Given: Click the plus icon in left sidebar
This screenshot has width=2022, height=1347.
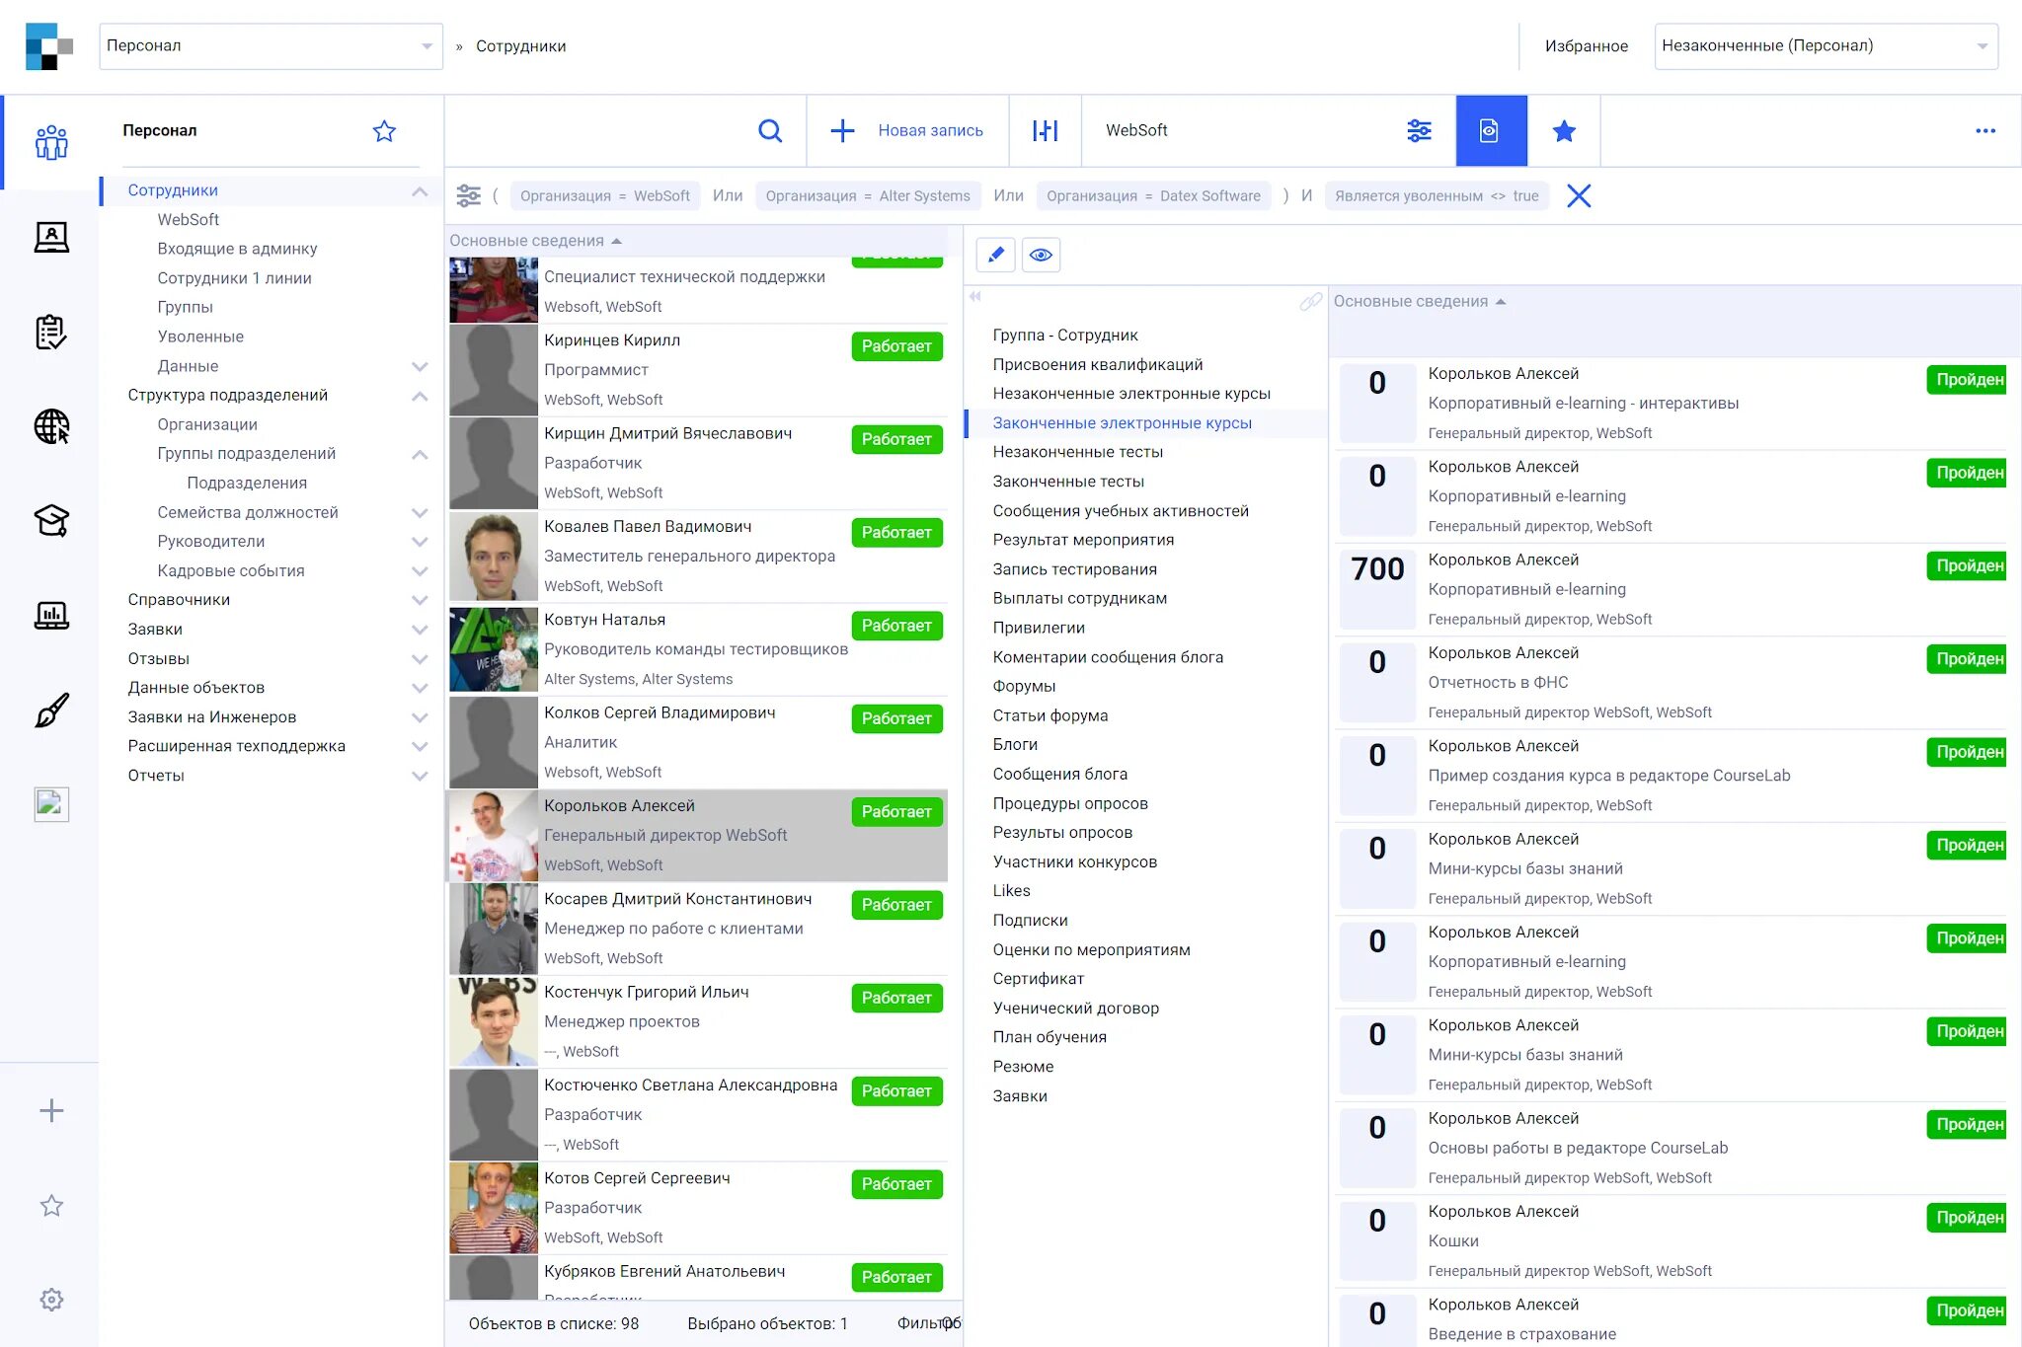Looking at the screenshot, I should 51,1111.
